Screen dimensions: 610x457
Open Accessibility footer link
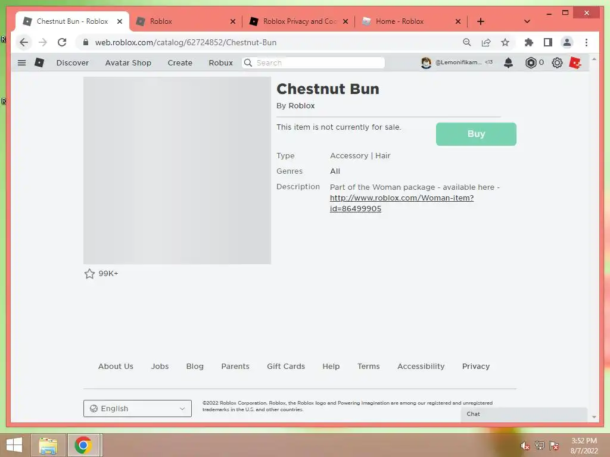(421, 366)
